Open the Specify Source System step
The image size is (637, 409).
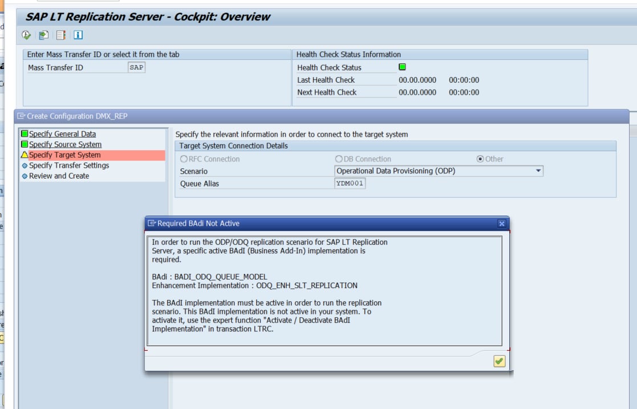click(65, 144)
